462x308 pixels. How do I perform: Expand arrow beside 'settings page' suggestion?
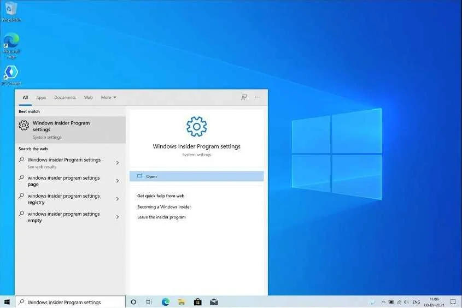[117, 181]
